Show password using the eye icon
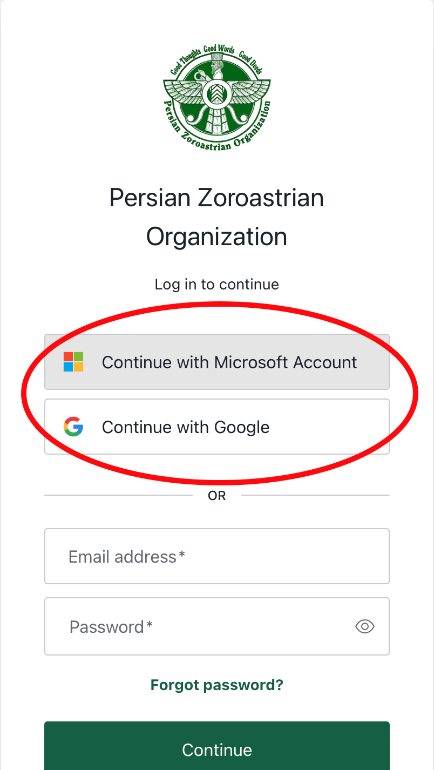The height and width of the screenshot is (770, 434). (x=365, y=626)
